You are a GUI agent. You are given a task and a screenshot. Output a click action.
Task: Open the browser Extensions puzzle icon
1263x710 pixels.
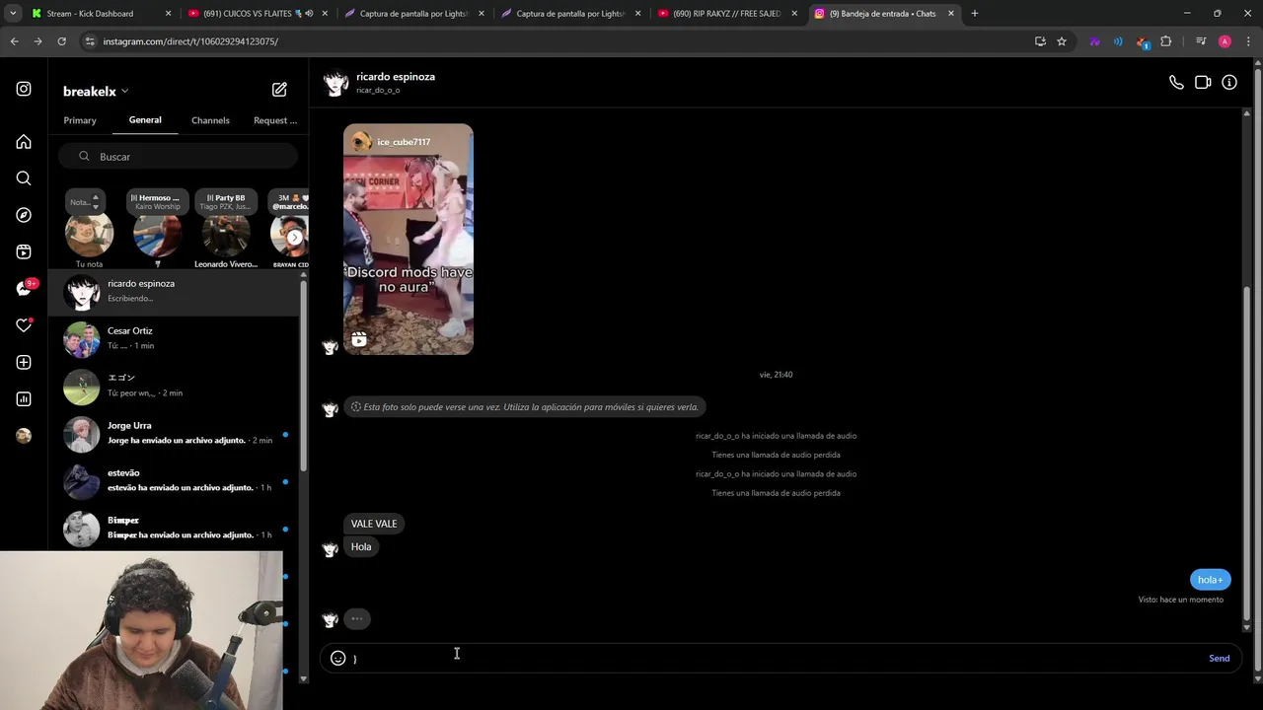tap(1166, 41)
